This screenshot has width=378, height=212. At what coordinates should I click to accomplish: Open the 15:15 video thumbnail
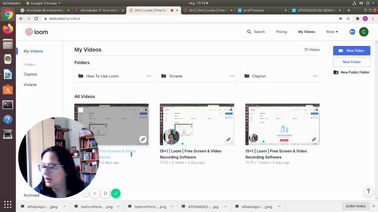coord(282,124)
